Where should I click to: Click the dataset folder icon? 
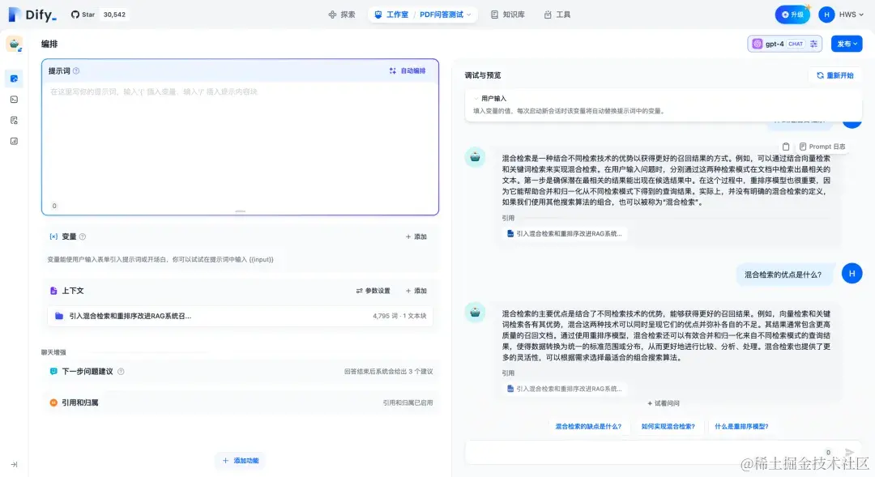click(59, 316)
